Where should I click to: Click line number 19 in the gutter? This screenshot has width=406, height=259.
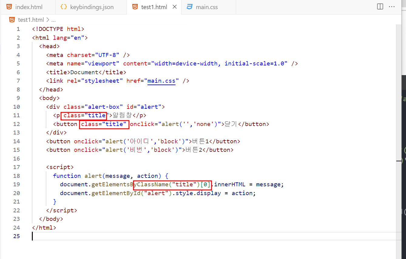(17, 184)
